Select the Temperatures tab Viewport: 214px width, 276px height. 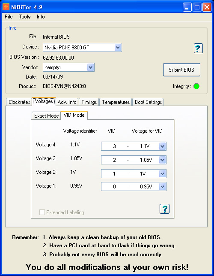click(116, 102)
